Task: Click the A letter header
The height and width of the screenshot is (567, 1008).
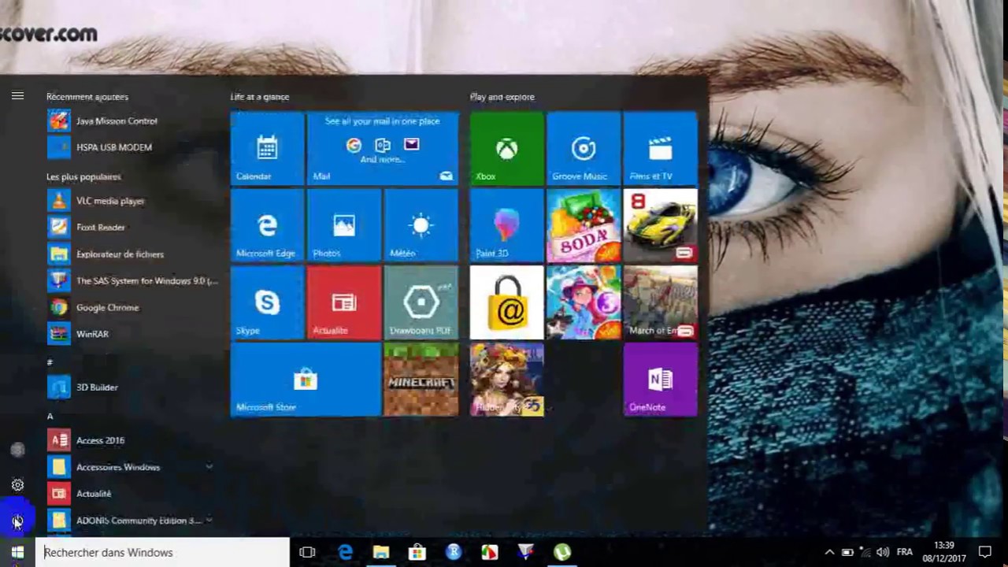Action: pos(50,416)
